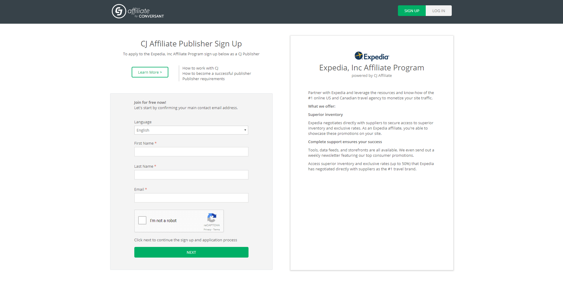Click the SIGN UP button
Screen dimensions: 563x283
(x=412, y=11)
